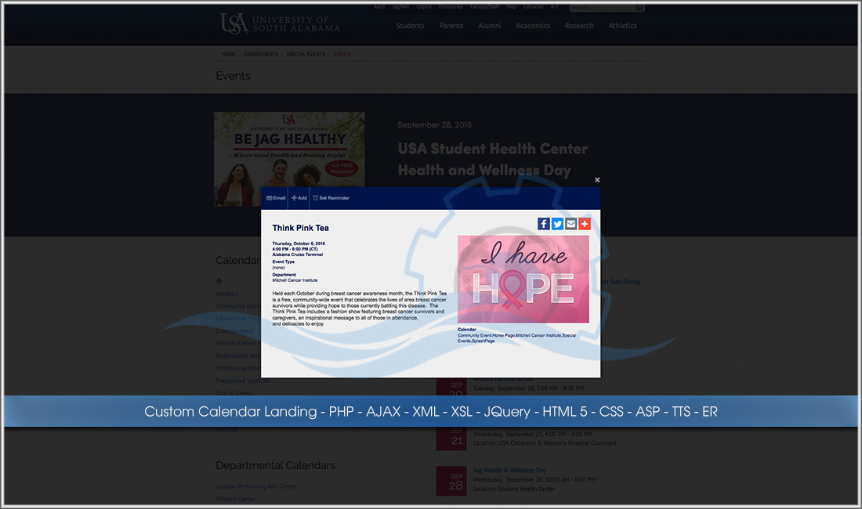Open Laidlaw Performing Arts Center calendar

click(255, 486)
